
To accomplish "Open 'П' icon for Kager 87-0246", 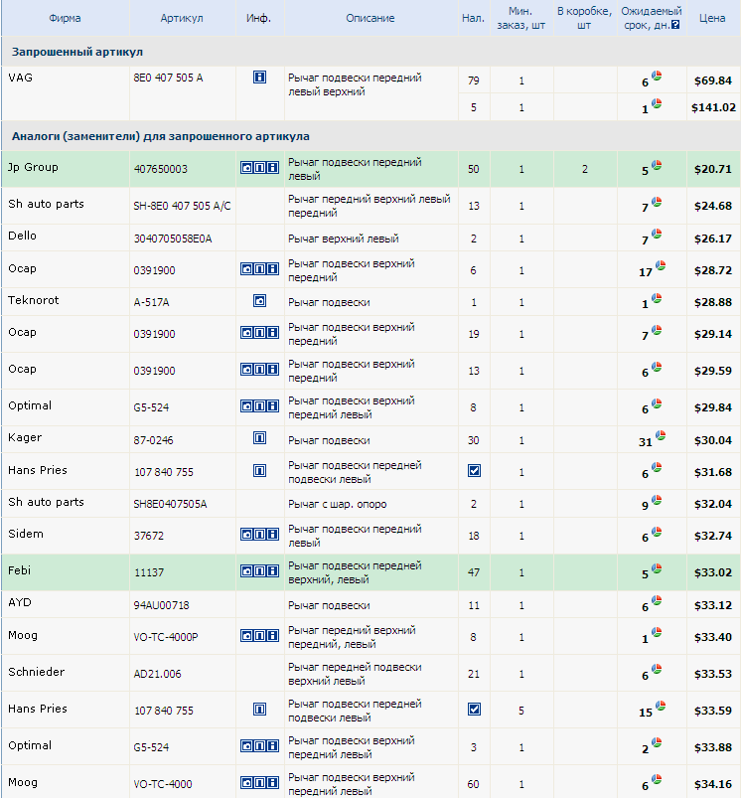I will pos(259,437).
